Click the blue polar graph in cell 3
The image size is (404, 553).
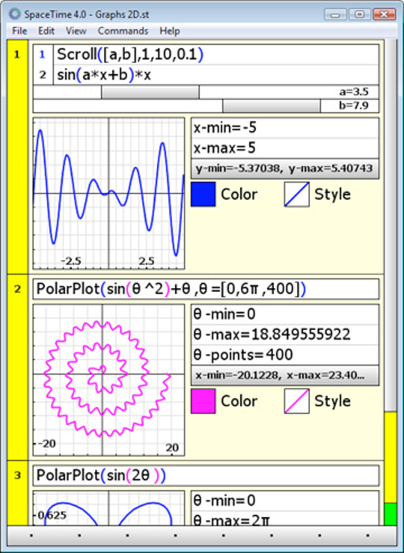pos(109,508)
